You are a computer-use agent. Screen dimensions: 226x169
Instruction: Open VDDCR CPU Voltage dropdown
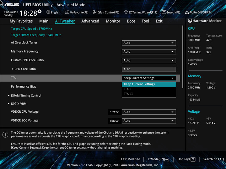click(x=149, y=112)
